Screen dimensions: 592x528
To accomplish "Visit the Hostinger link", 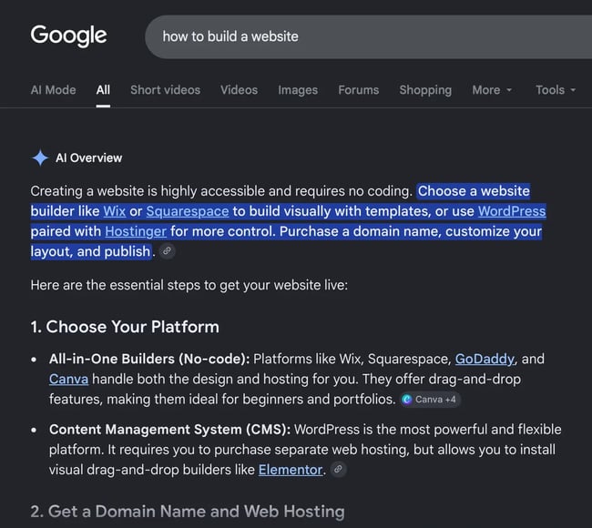I will coord(136,231).
